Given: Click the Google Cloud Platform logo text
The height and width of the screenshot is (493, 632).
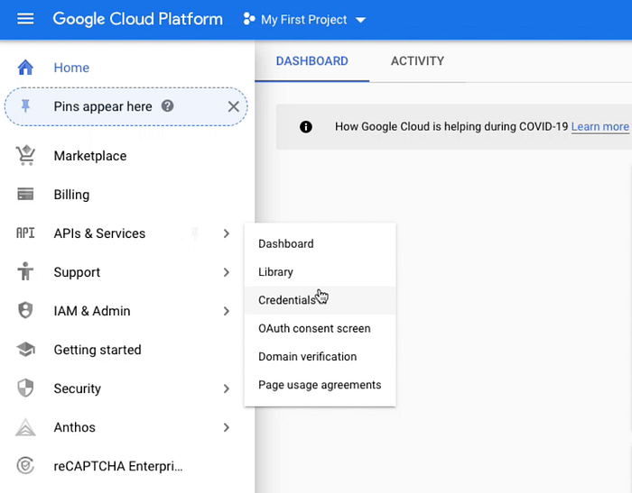Looking at the screenshot, I should click(137, 19).
